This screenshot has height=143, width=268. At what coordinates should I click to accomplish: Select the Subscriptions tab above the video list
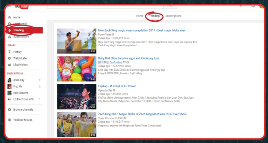tap(173, 16)
